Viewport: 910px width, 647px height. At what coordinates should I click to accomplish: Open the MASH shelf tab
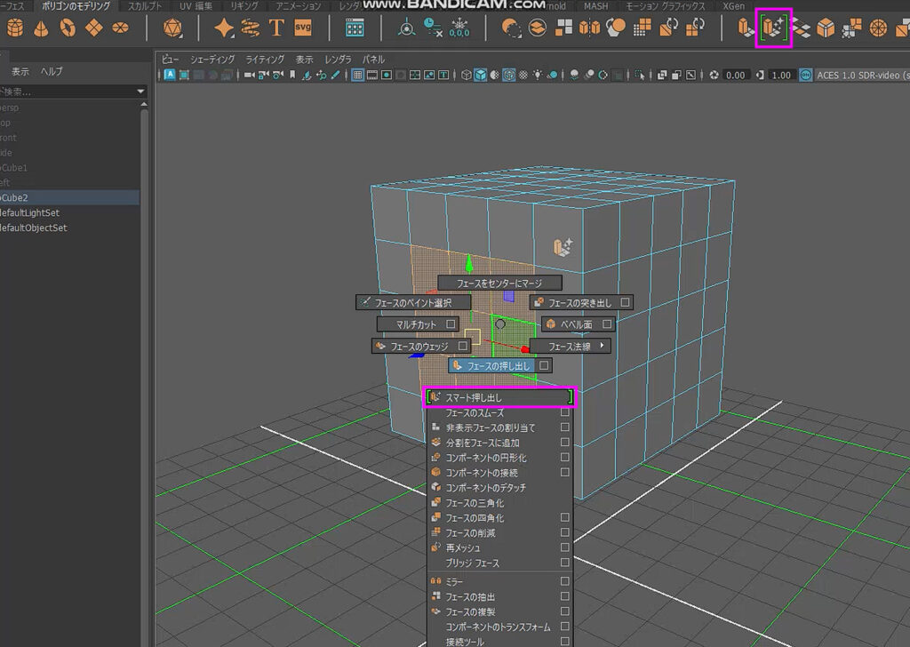(x=595, y=6)
